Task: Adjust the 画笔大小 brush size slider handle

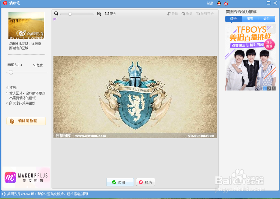Action: pyautogui.click(x=11, y=72)
